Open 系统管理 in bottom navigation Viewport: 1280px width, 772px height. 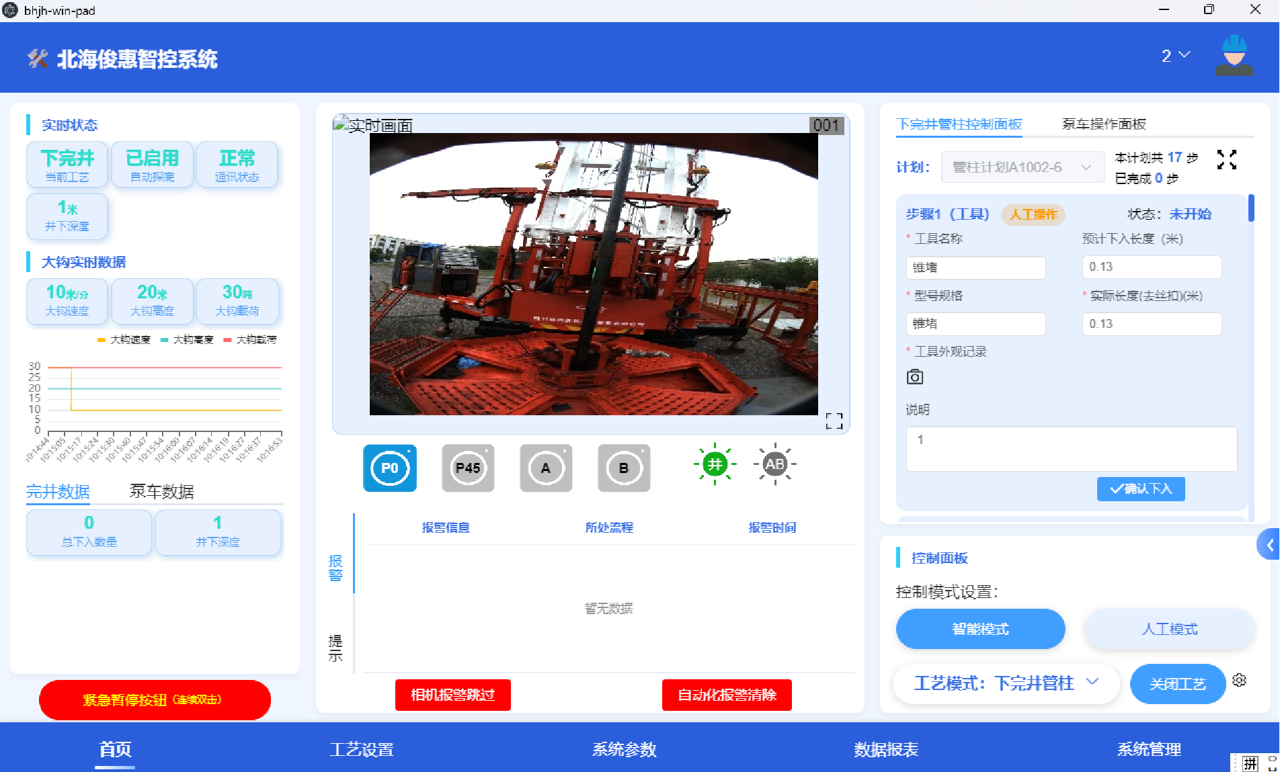1149,749
